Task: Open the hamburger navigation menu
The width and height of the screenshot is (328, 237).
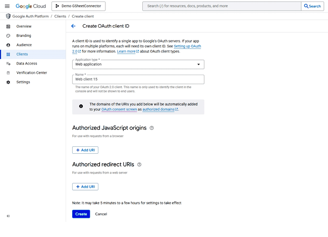Action: (x=7, y=6)
